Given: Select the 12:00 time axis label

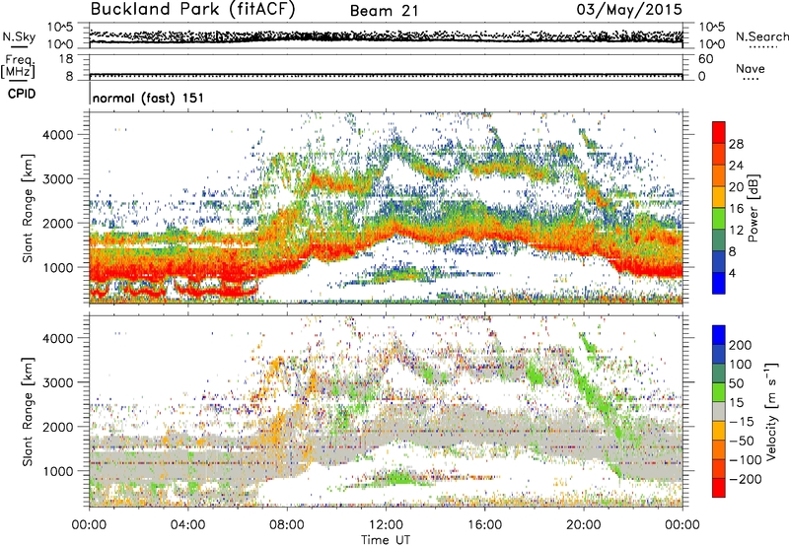Looking at the screenshot, I should 386,525.
